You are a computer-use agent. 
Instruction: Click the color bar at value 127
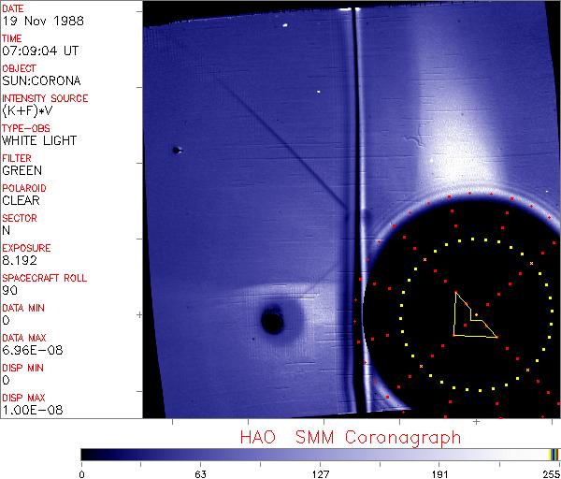pyautogui.click(x=319, y=455)
